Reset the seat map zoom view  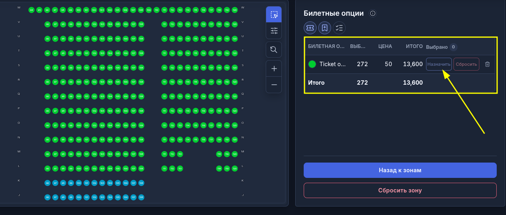click(x=274, y=50)
